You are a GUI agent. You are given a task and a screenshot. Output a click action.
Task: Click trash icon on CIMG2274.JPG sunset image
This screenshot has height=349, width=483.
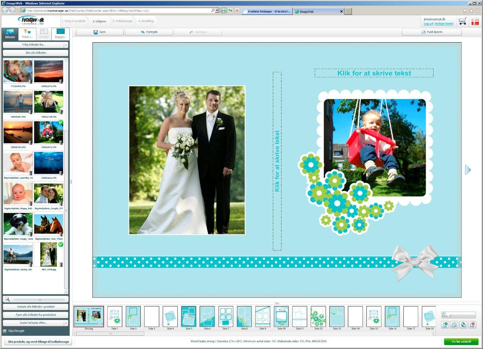(61, 81)
